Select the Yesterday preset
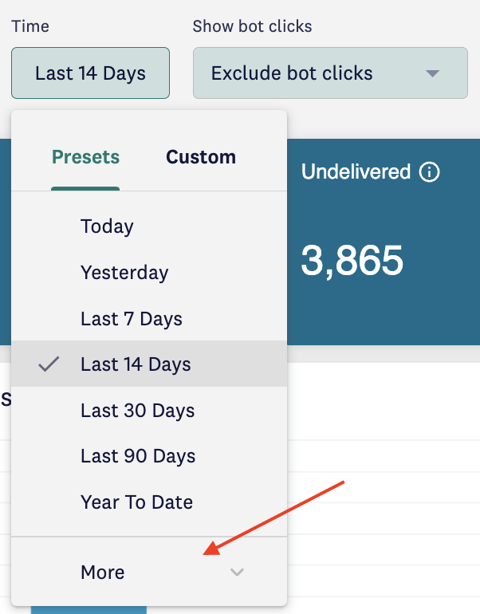Viewport: 480px width, 614px height. [x=149, y=273]
